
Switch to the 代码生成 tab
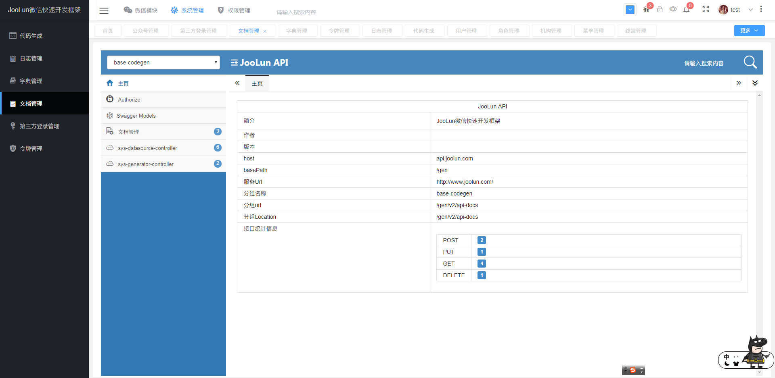coord(424,31)
